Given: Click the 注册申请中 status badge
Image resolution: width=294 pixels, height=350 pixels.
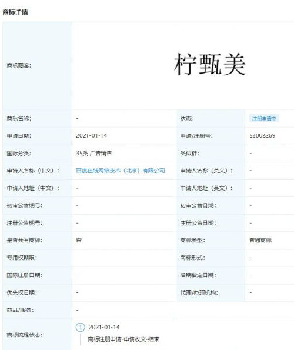Looking at the screenshot, I should pos(264,118).
